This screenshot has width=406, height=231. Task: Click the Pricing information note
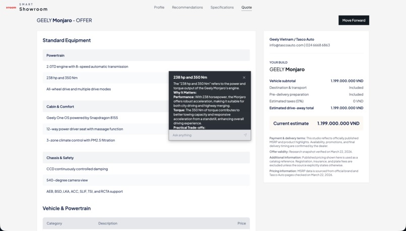tap(314, 173)
